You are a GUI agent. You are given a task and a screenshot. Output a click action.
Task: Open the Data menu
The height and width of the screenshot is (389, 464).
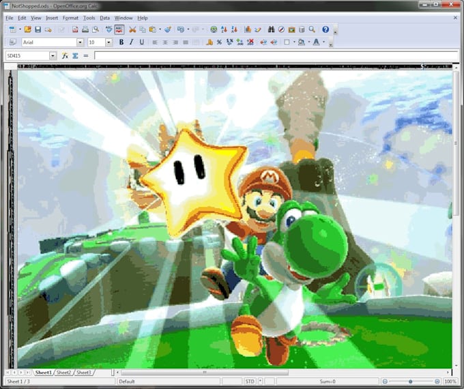tap(105, 18)
